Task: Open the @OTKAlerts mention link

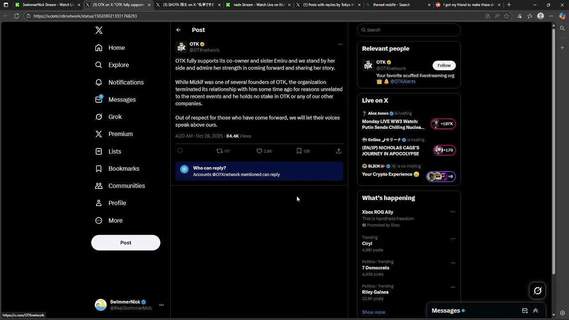Action: point(403,81)
